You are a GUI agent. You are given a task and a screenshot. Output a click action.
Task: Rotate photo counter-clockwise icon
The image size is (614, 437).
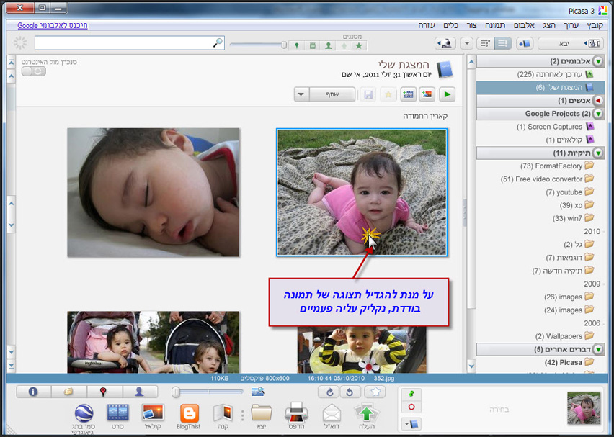point(350,392)
